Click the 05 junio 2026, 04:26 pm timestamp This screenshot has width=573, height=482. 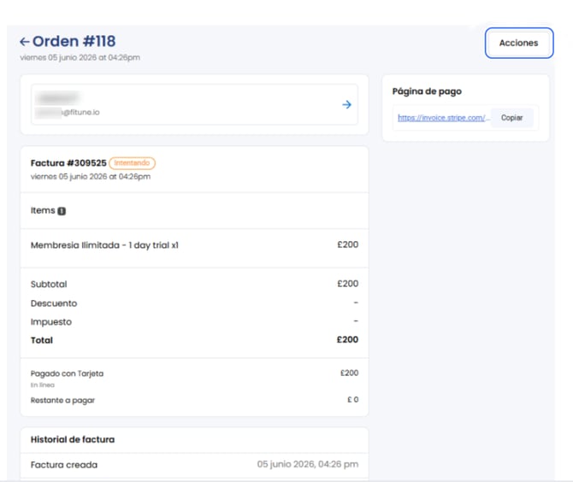(x=308, y=464)
